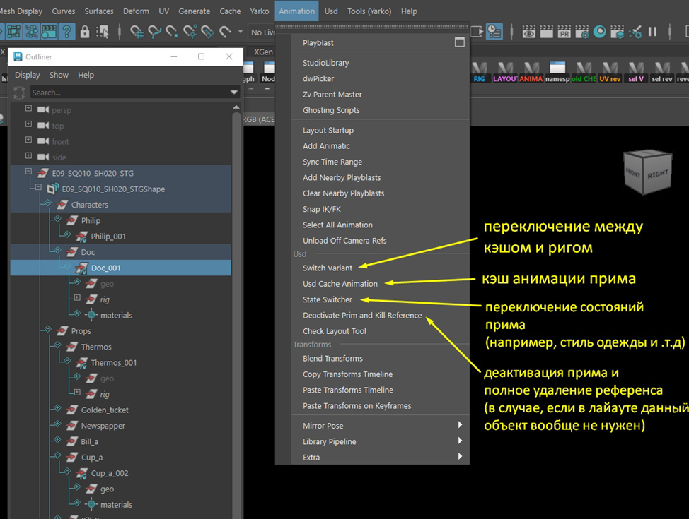Expand the rig node under Thermos_001
This screenshot has width=689, height=519.
(77, 392)
